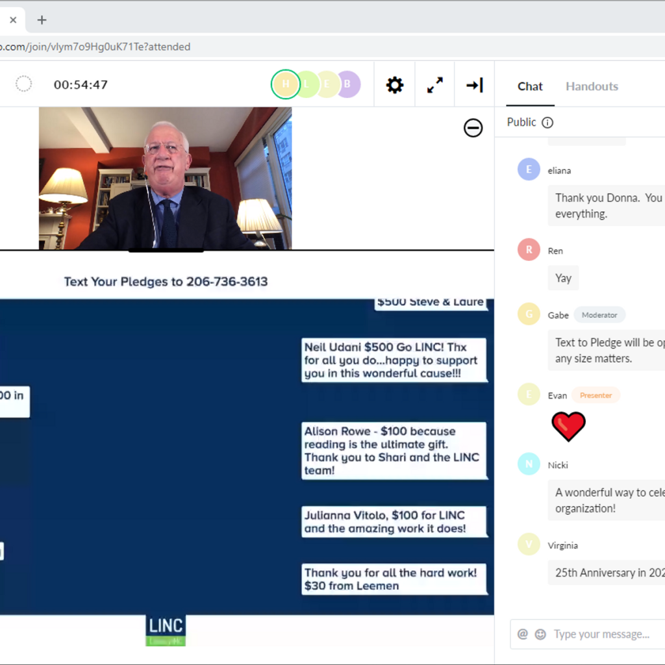Select the H attendee avatar
Image resolution: width=665 pixels, height=665 pixels.
click(x=285, y=84)
